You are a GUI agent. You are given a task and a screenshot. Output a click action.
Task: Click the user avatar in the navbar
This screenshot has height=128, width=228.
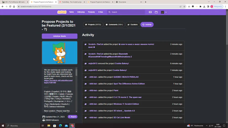[x=162, y=12]
